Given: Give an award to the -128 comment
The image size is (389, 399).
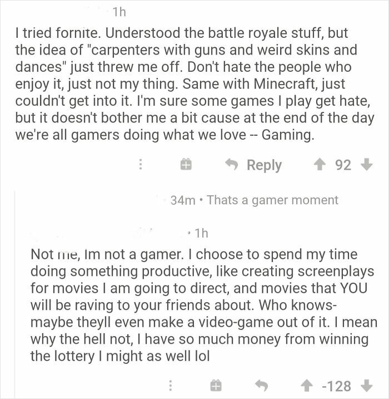Looking at the screenshot, I should 216,385.
